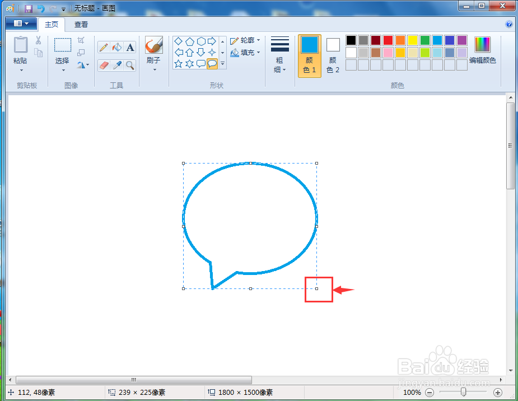Select the up arrow shape
The image size is (518, 401).
tap(190, 52)
